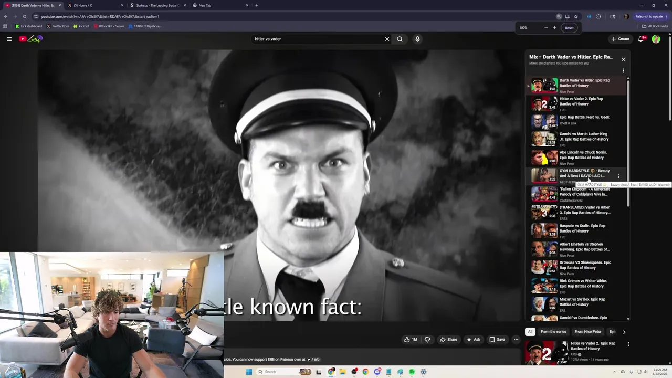
Task: Click the blue audio extension icon
Action: pyautogui.click(x=589, y=16)
